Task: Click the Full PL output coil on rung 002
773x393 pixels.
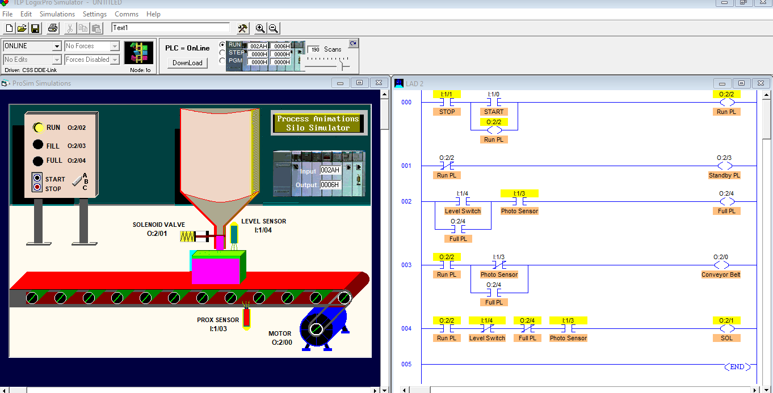Action: [x=726, y=202]
